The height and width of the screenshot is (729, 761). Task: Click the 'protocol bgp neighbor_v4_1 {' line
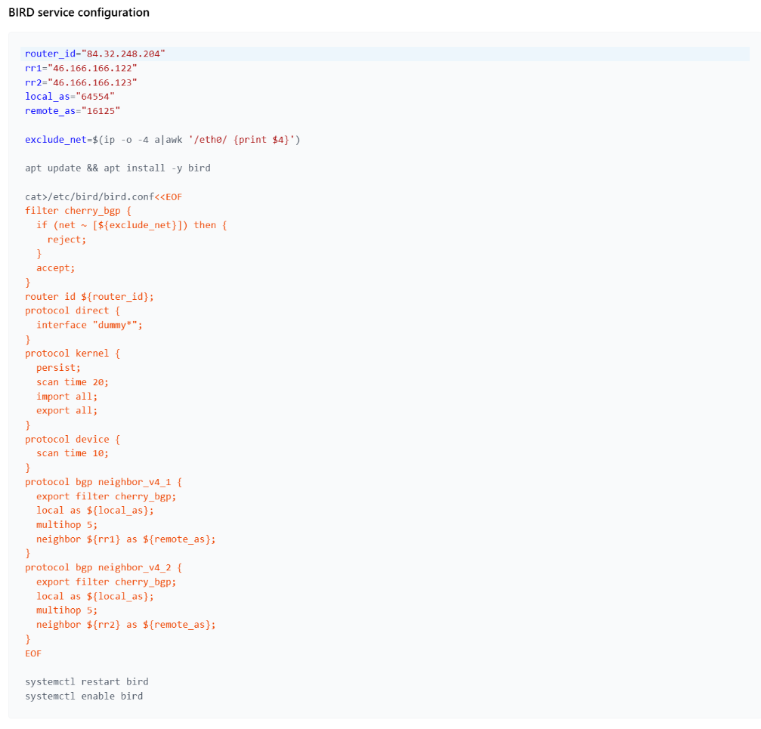[104, 482]
